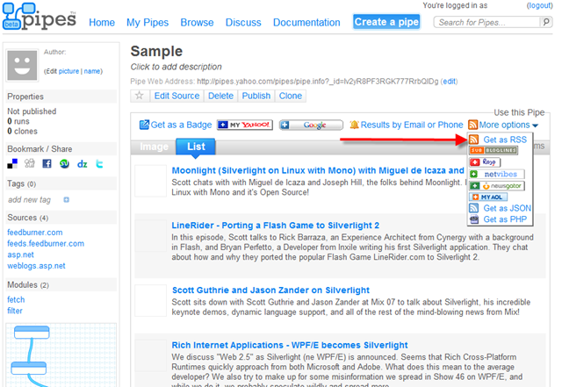Switch to the Image tab
This screenshot has width=562, height=387.
154,147
